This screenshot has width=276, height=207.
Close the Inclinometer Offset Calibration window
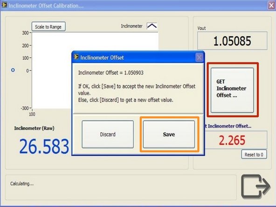pyautogui.click(x=271, y=5)
